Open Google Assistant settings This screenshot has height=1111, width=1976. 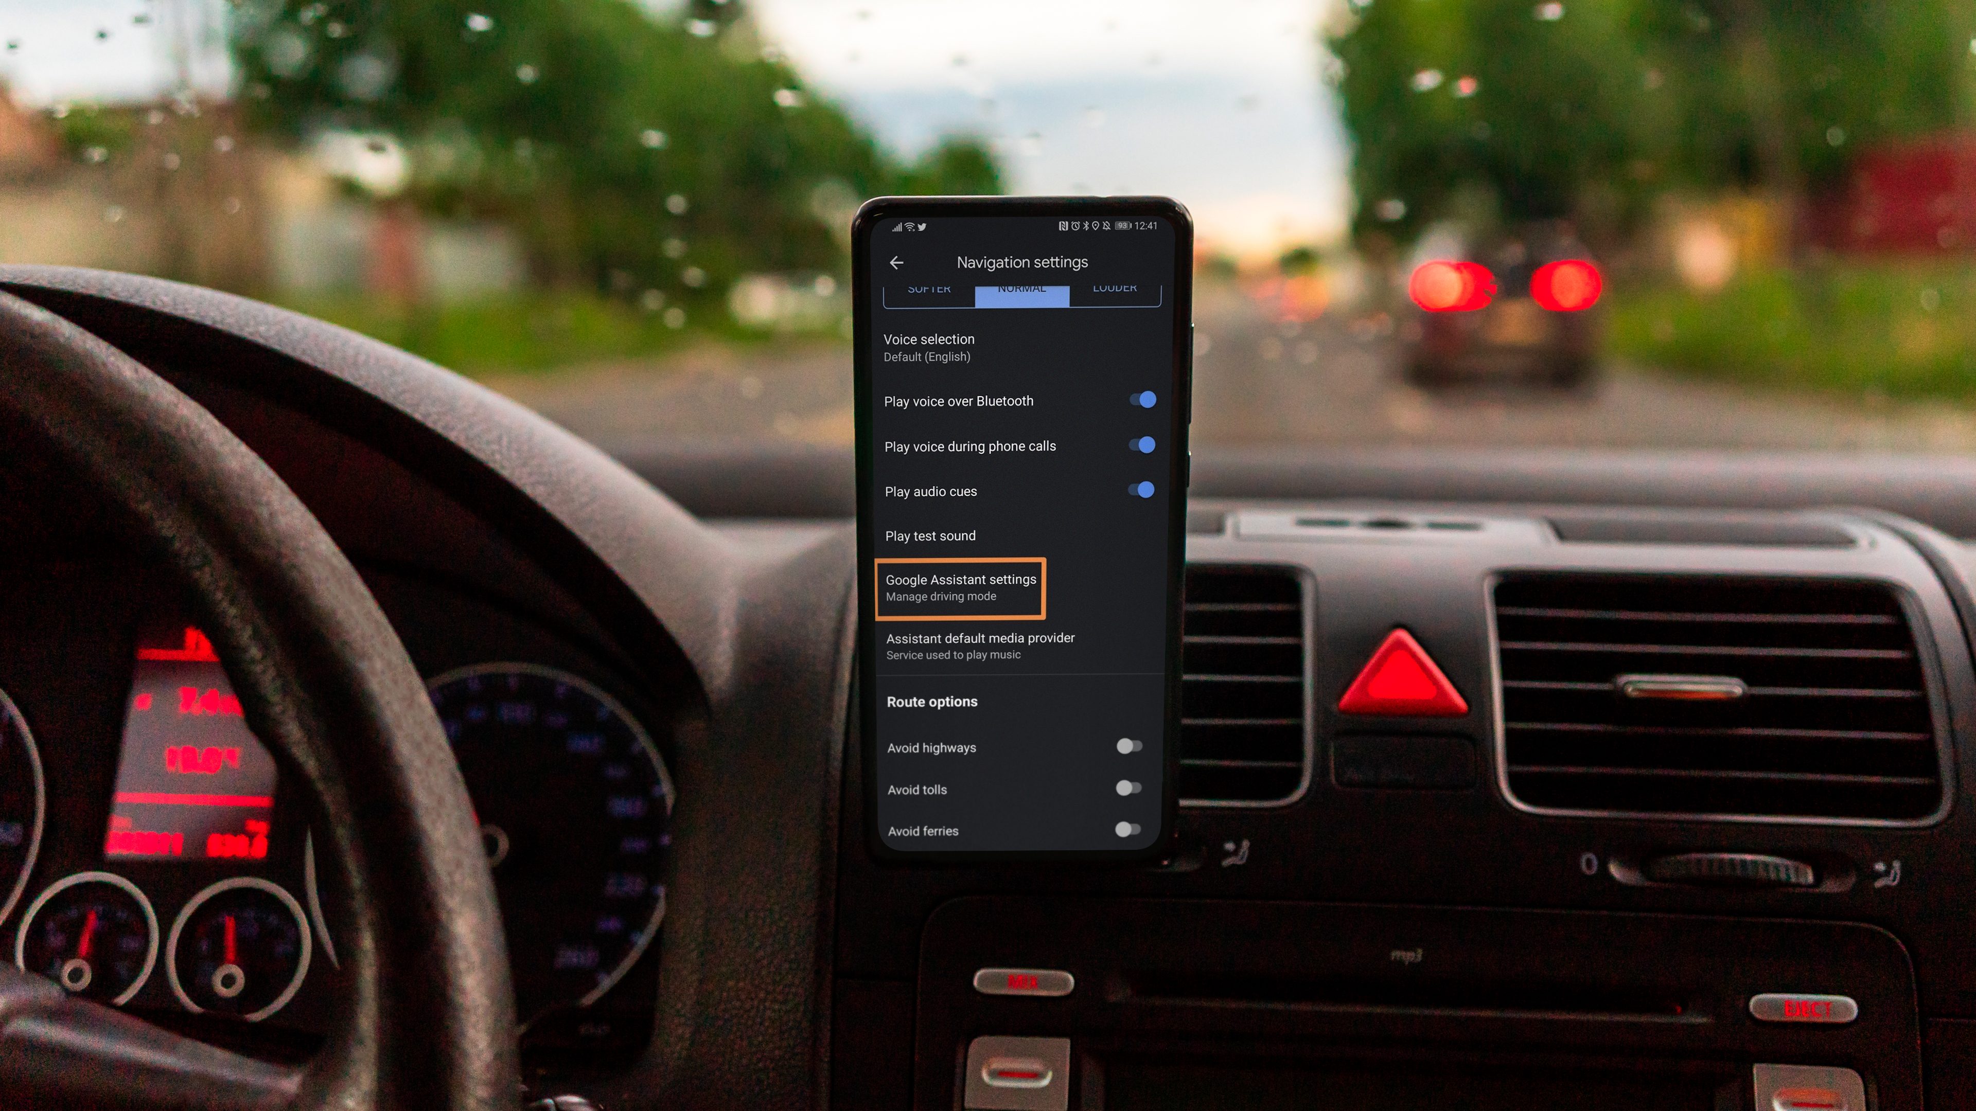point(961,586)
